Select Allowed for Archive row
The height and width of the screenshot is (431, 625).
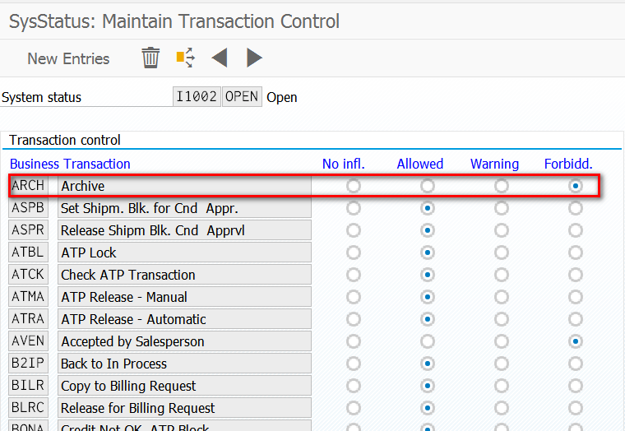428,186
